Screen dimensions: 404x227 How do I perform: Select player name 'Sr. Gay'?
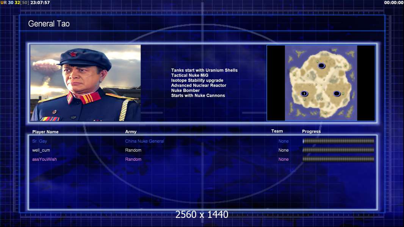[x=39, y=141]
